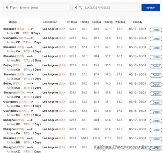
Task: Click the Airline:BR label
Action: [x=13, y=142]
